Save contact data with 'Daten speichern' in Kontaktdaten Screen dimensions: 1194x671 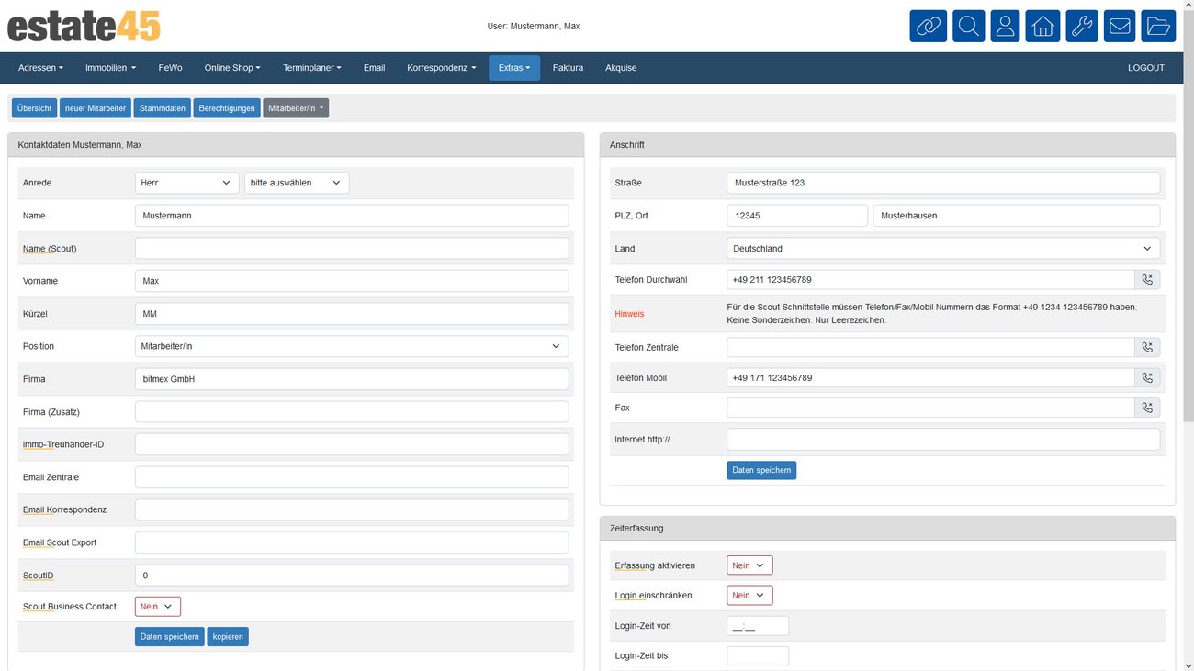click(x=169, y=636)
